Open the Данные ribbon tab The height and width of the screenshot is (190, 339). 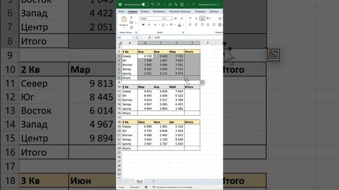(x=213, y=12)
